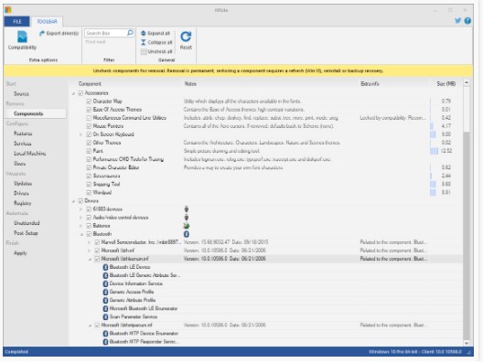Go to the Source page in sidebar
The height and width of the screenshot is (363, 483).
[x=21, y=94]
